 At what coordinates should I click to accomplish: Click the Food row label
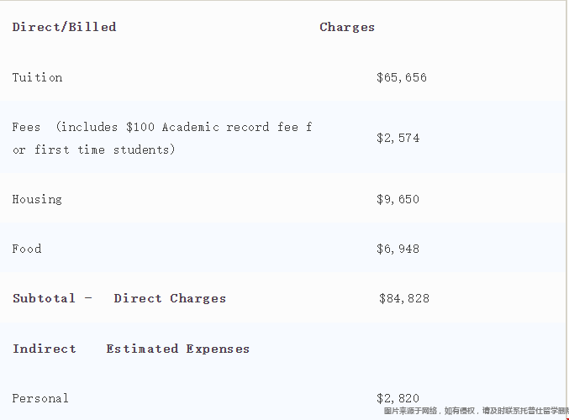(27, 249)
